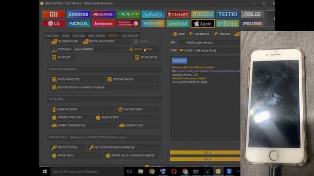This screenshot has width=314, height=176.
Task: Select the LG brand tile
Action: point(53,23)
